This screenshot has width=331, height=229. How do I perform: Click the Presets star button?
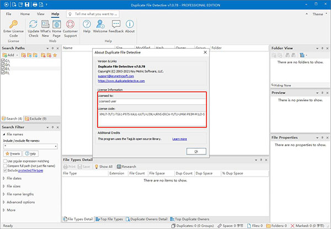point(13,153)
